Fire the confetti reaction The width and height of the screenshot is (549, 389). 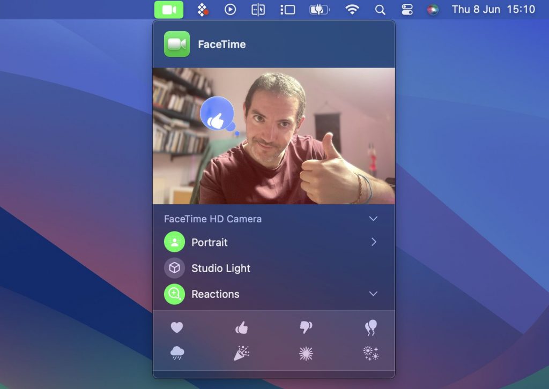pyautogui.click(x=241, y=353)
